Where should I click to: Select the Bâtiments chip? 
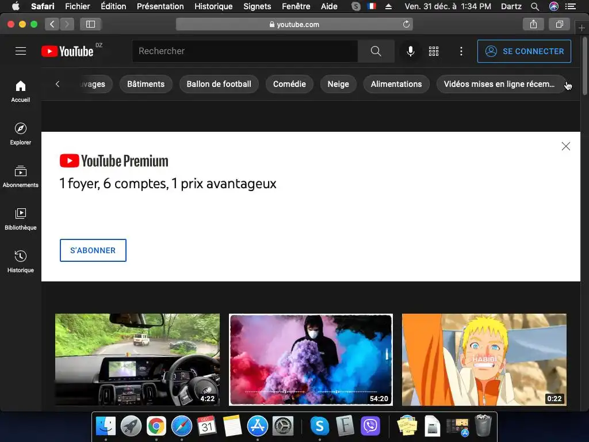tap(146, 84)
